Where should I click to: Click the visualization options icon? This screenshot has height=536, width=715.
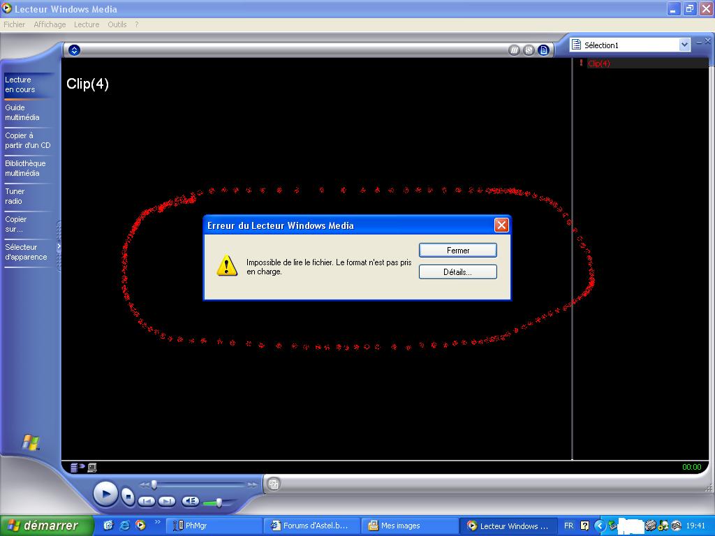pos(515,50)
